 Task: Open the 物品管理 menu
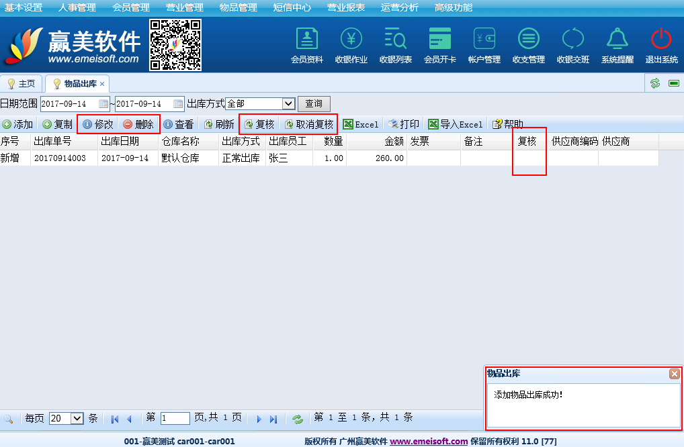238,7
